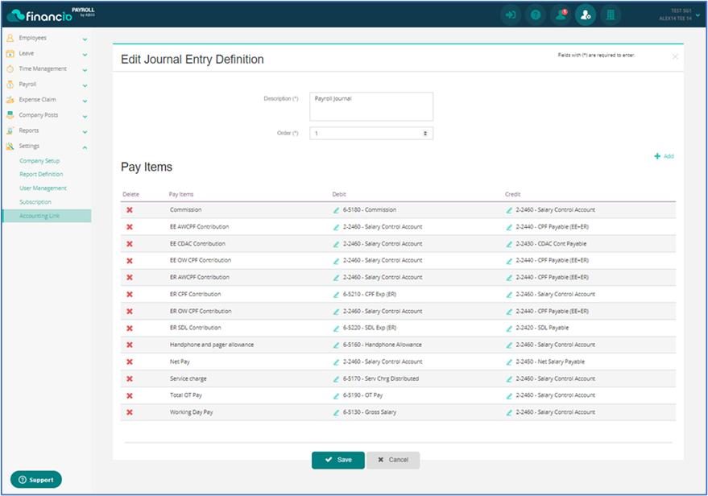The height and width of the screenshot is (496, 708).
Task: Click the user settings icon in header
Action: coord(586,14)
